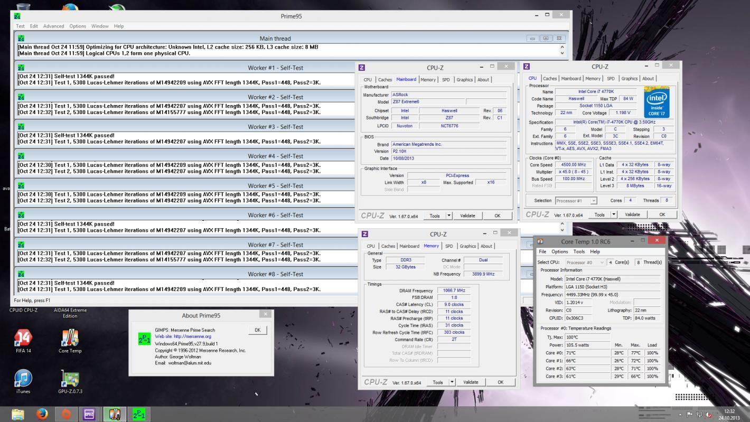
Task: Click the clock in the taskbar
Action: [x=729, y=415]
